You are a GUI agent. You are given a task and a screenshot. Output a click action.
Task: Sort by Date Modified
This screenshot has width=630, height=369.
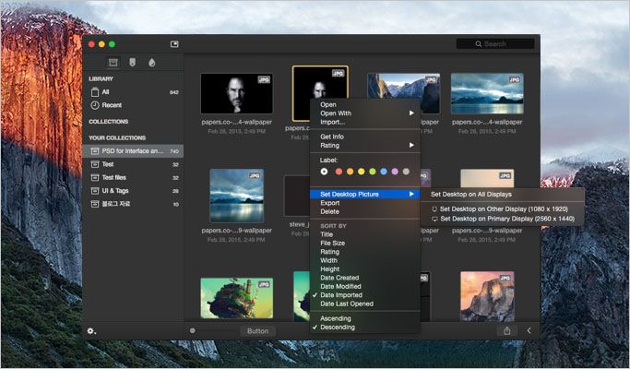[x=340, y=287]
